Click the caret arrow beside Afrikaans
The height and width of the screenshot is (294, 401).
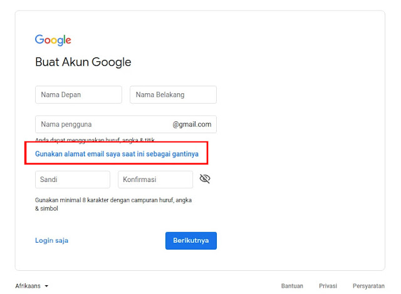46,286
